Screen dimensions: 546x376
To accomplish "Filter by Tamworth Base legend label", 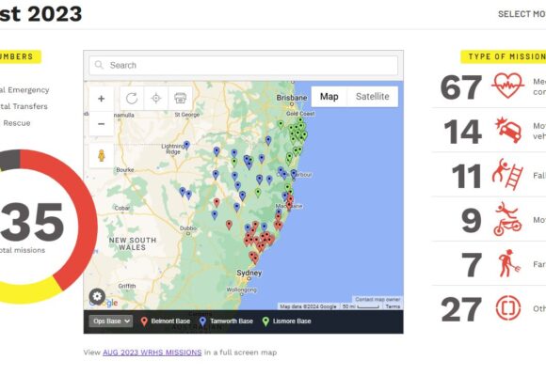I will [x=232, y=321].
